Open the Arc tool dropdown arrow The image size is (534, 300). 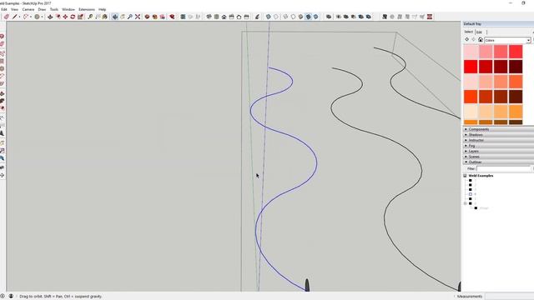click(x=31, y=17)
